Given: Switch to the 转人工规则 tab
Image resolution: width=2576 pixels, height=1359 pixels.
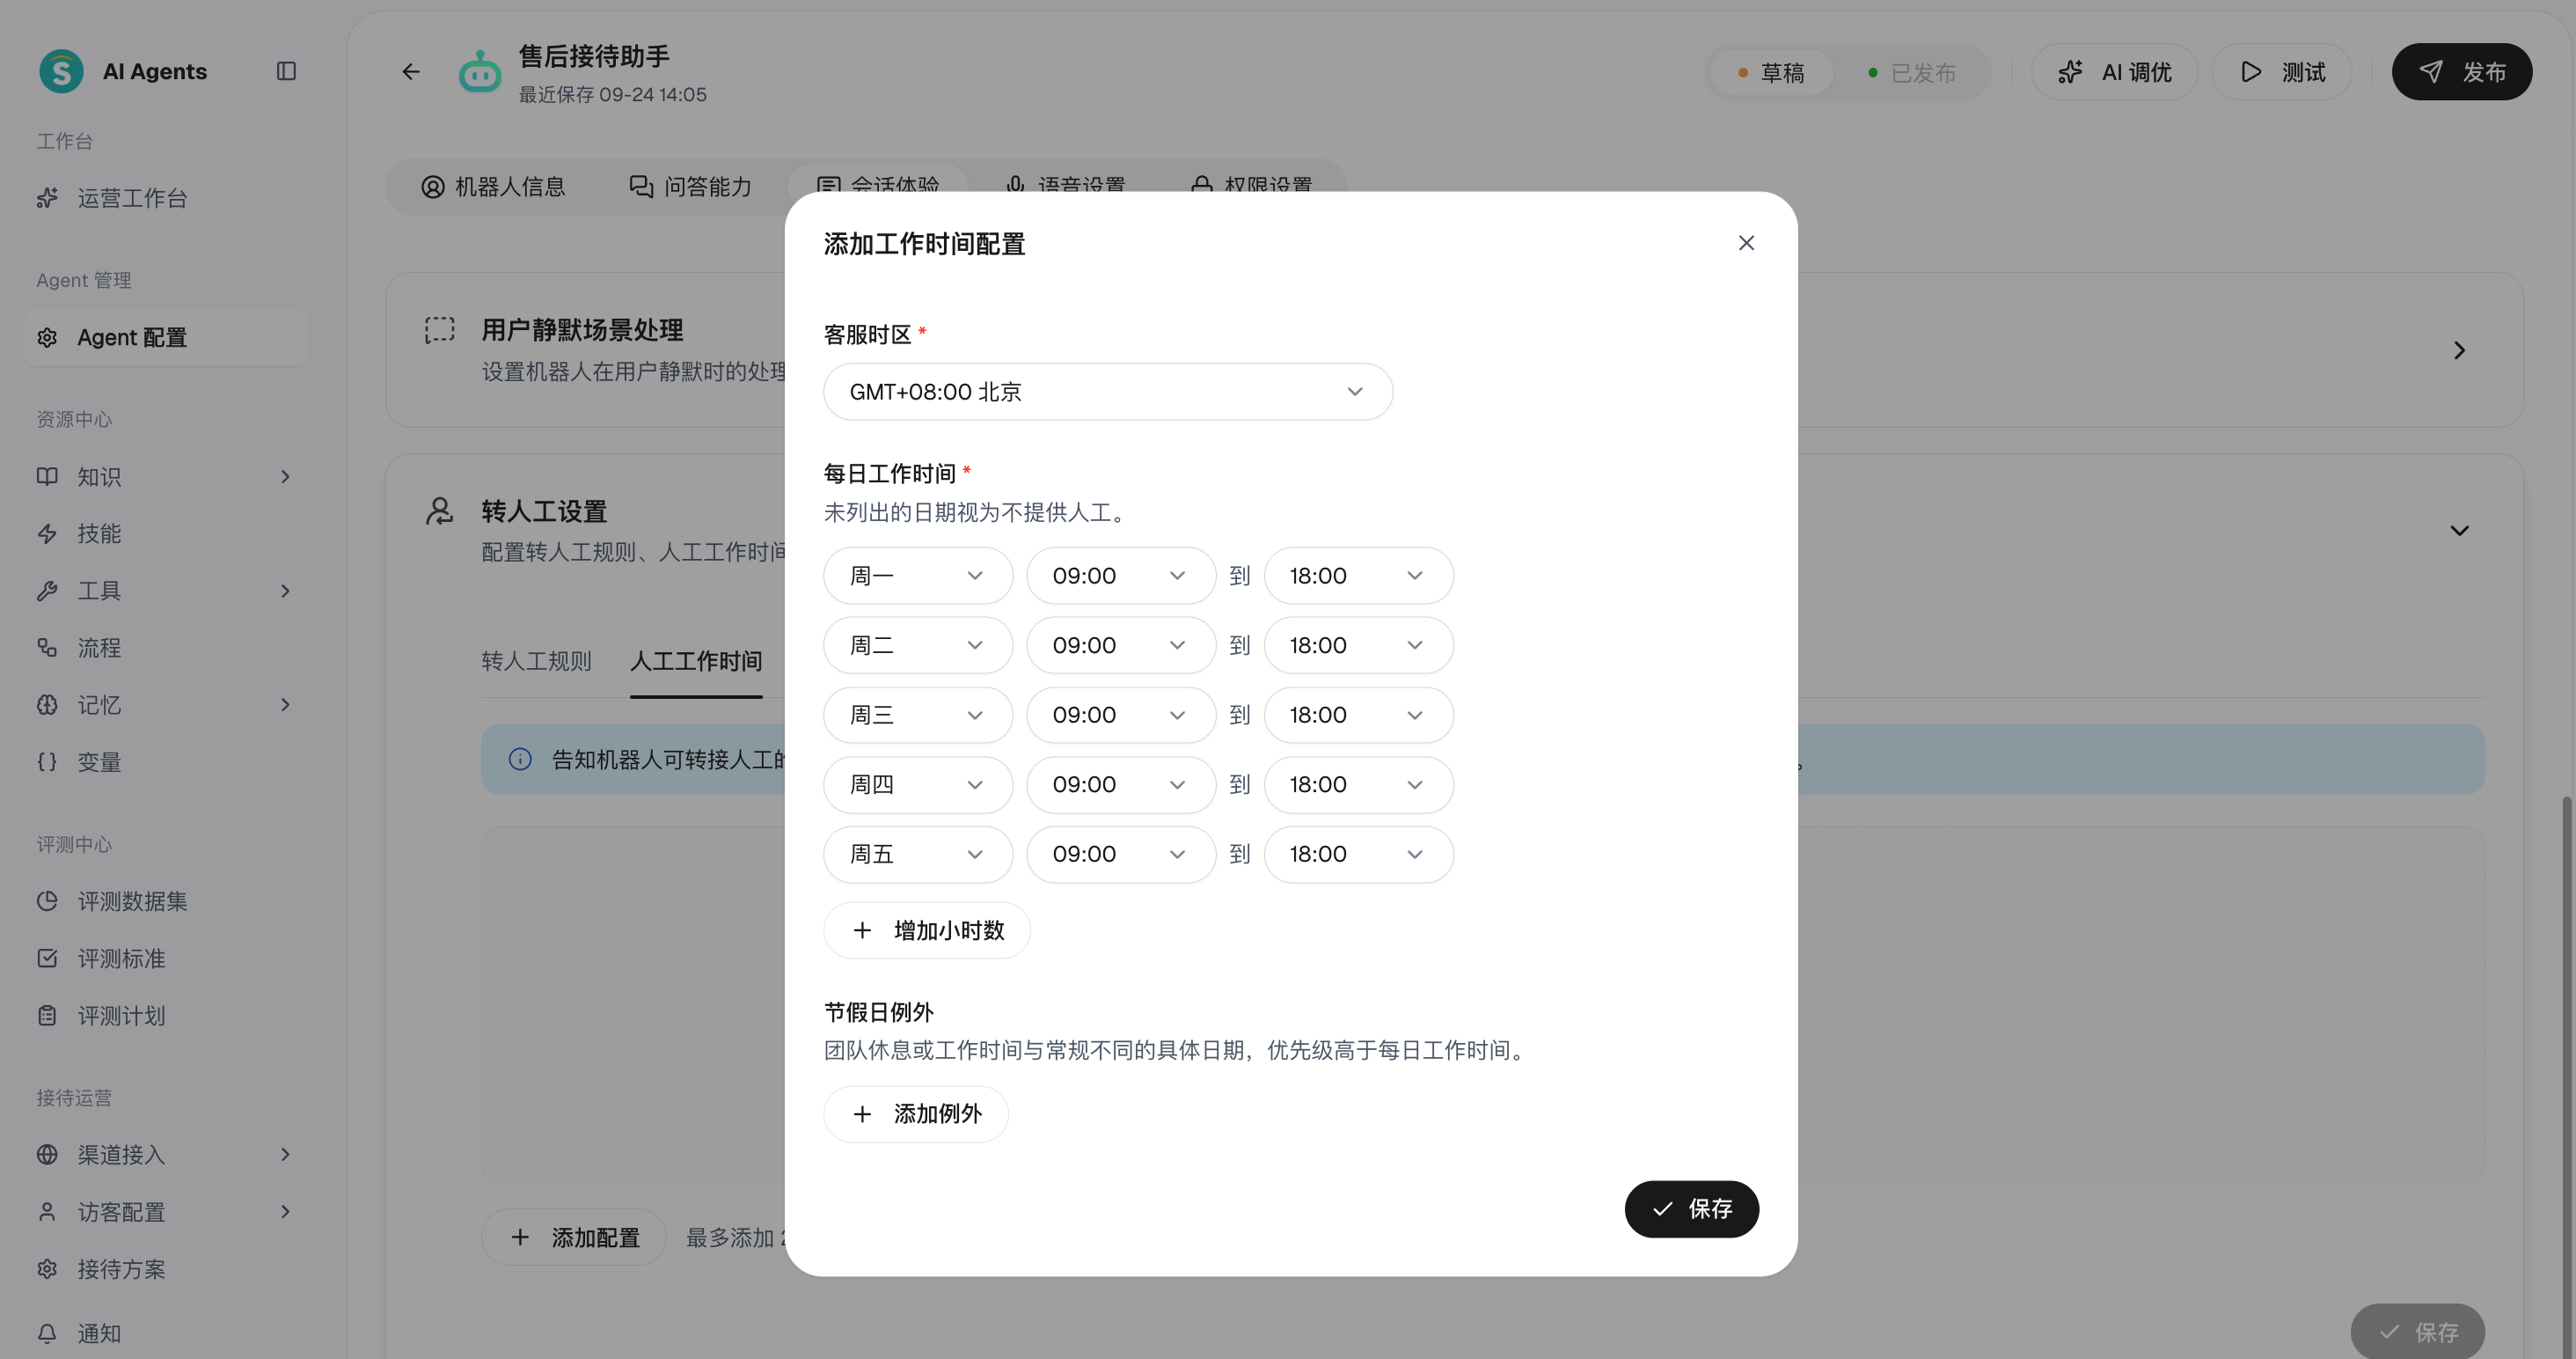Looking at the screenshot, I should coord(536,662).
